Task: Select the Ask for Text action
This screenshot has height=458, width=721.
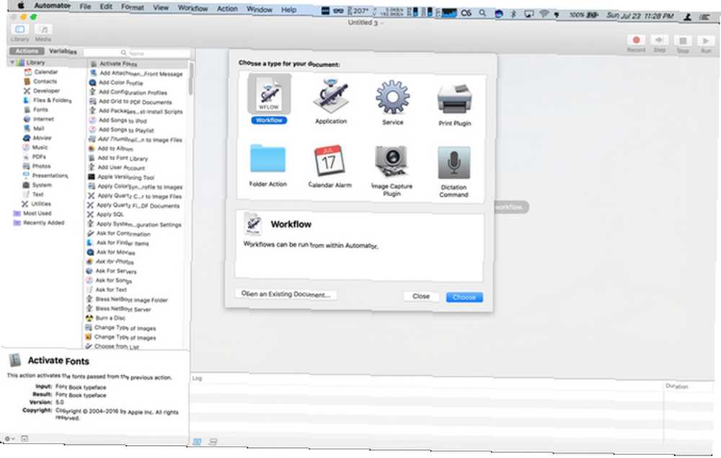Action: tap(111, 290)
